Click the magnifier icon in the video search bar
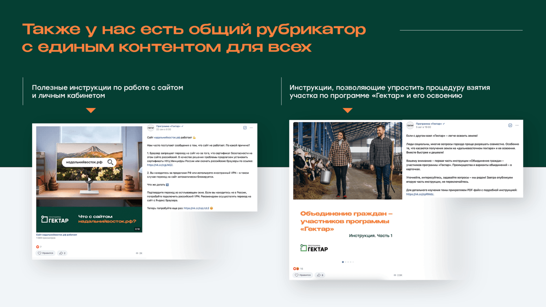The height and width of the screenshot is (307, 546). click(x=110, y=162)
